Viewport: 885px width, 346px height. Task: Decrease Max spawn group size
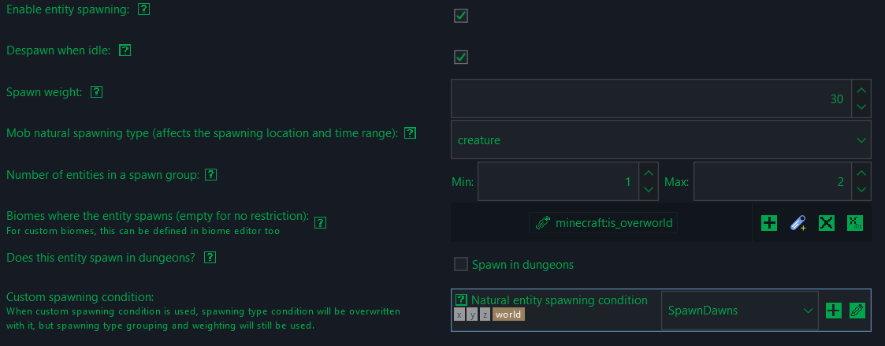(861, 190)
